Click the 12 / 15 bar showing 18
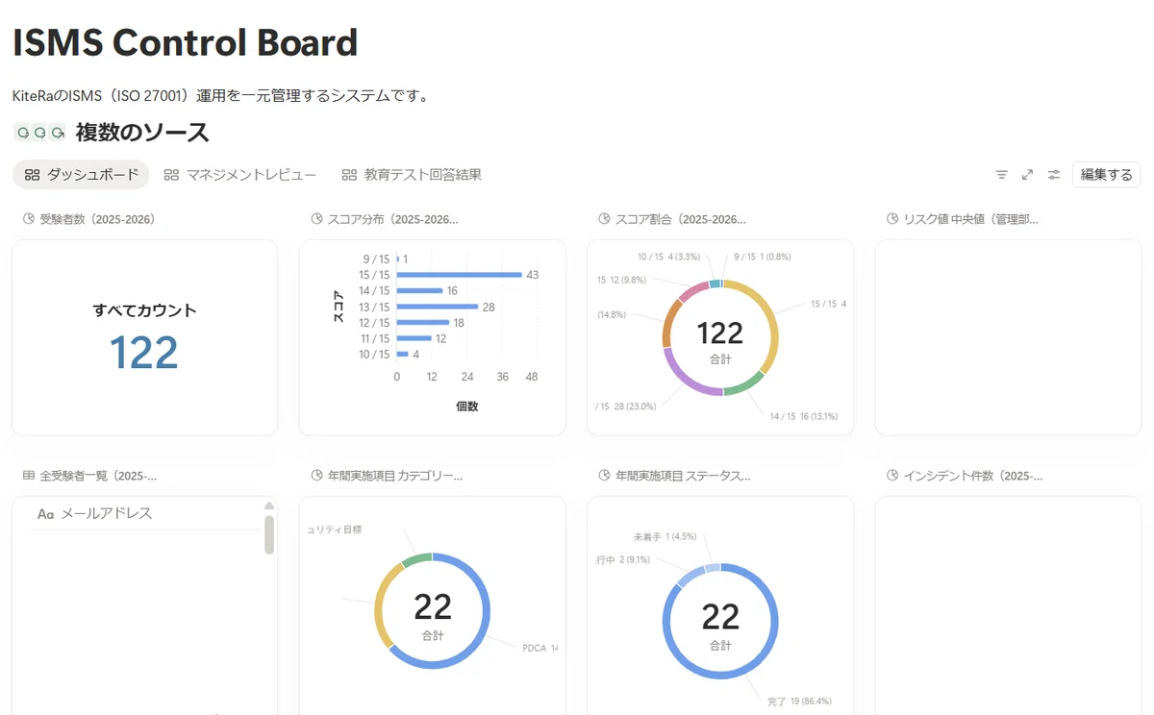The width and height of the screenshot is (1154, 715). [423, 323]
